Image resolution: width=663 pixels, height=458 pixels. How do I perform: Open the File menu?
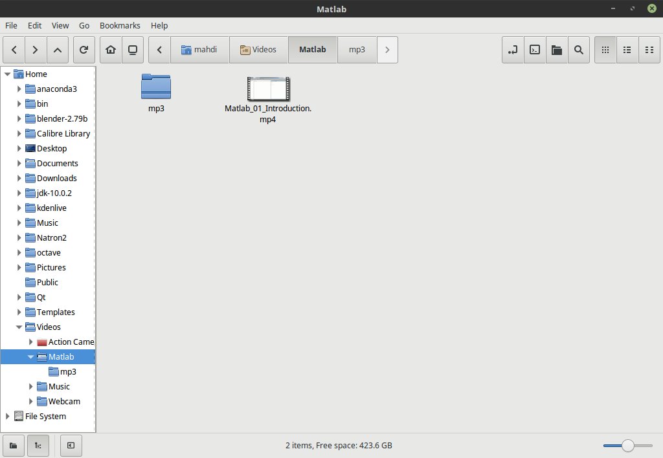pos(12,25)
